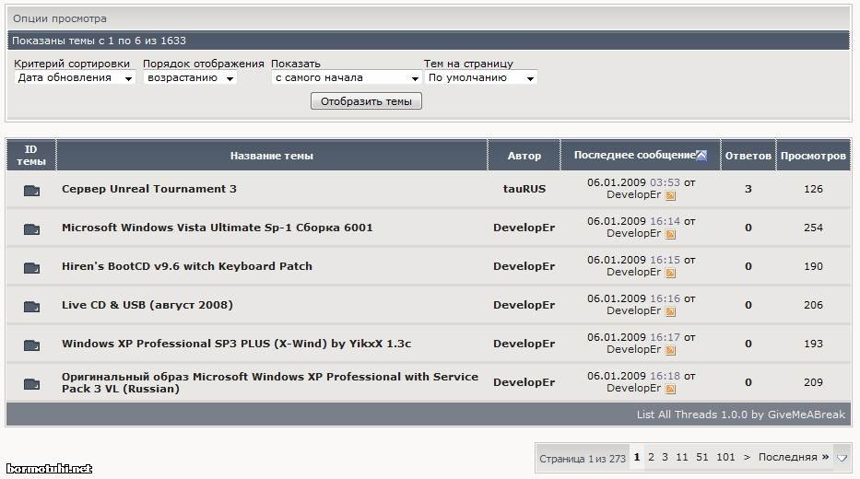Go to page 51
Image resolution: width=860 pixels, height=479 pixels.
click(x=702, y=457)
